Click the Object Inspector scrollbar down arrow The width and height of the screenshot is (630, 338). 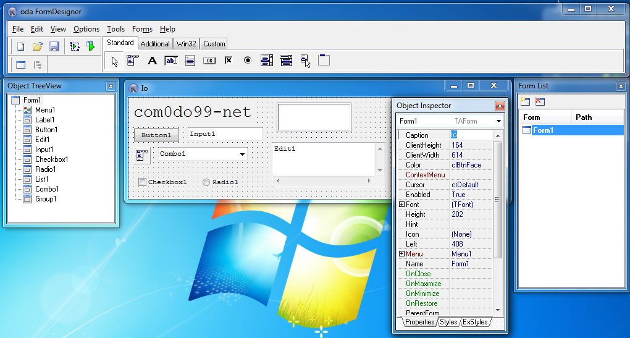(498, 310)
